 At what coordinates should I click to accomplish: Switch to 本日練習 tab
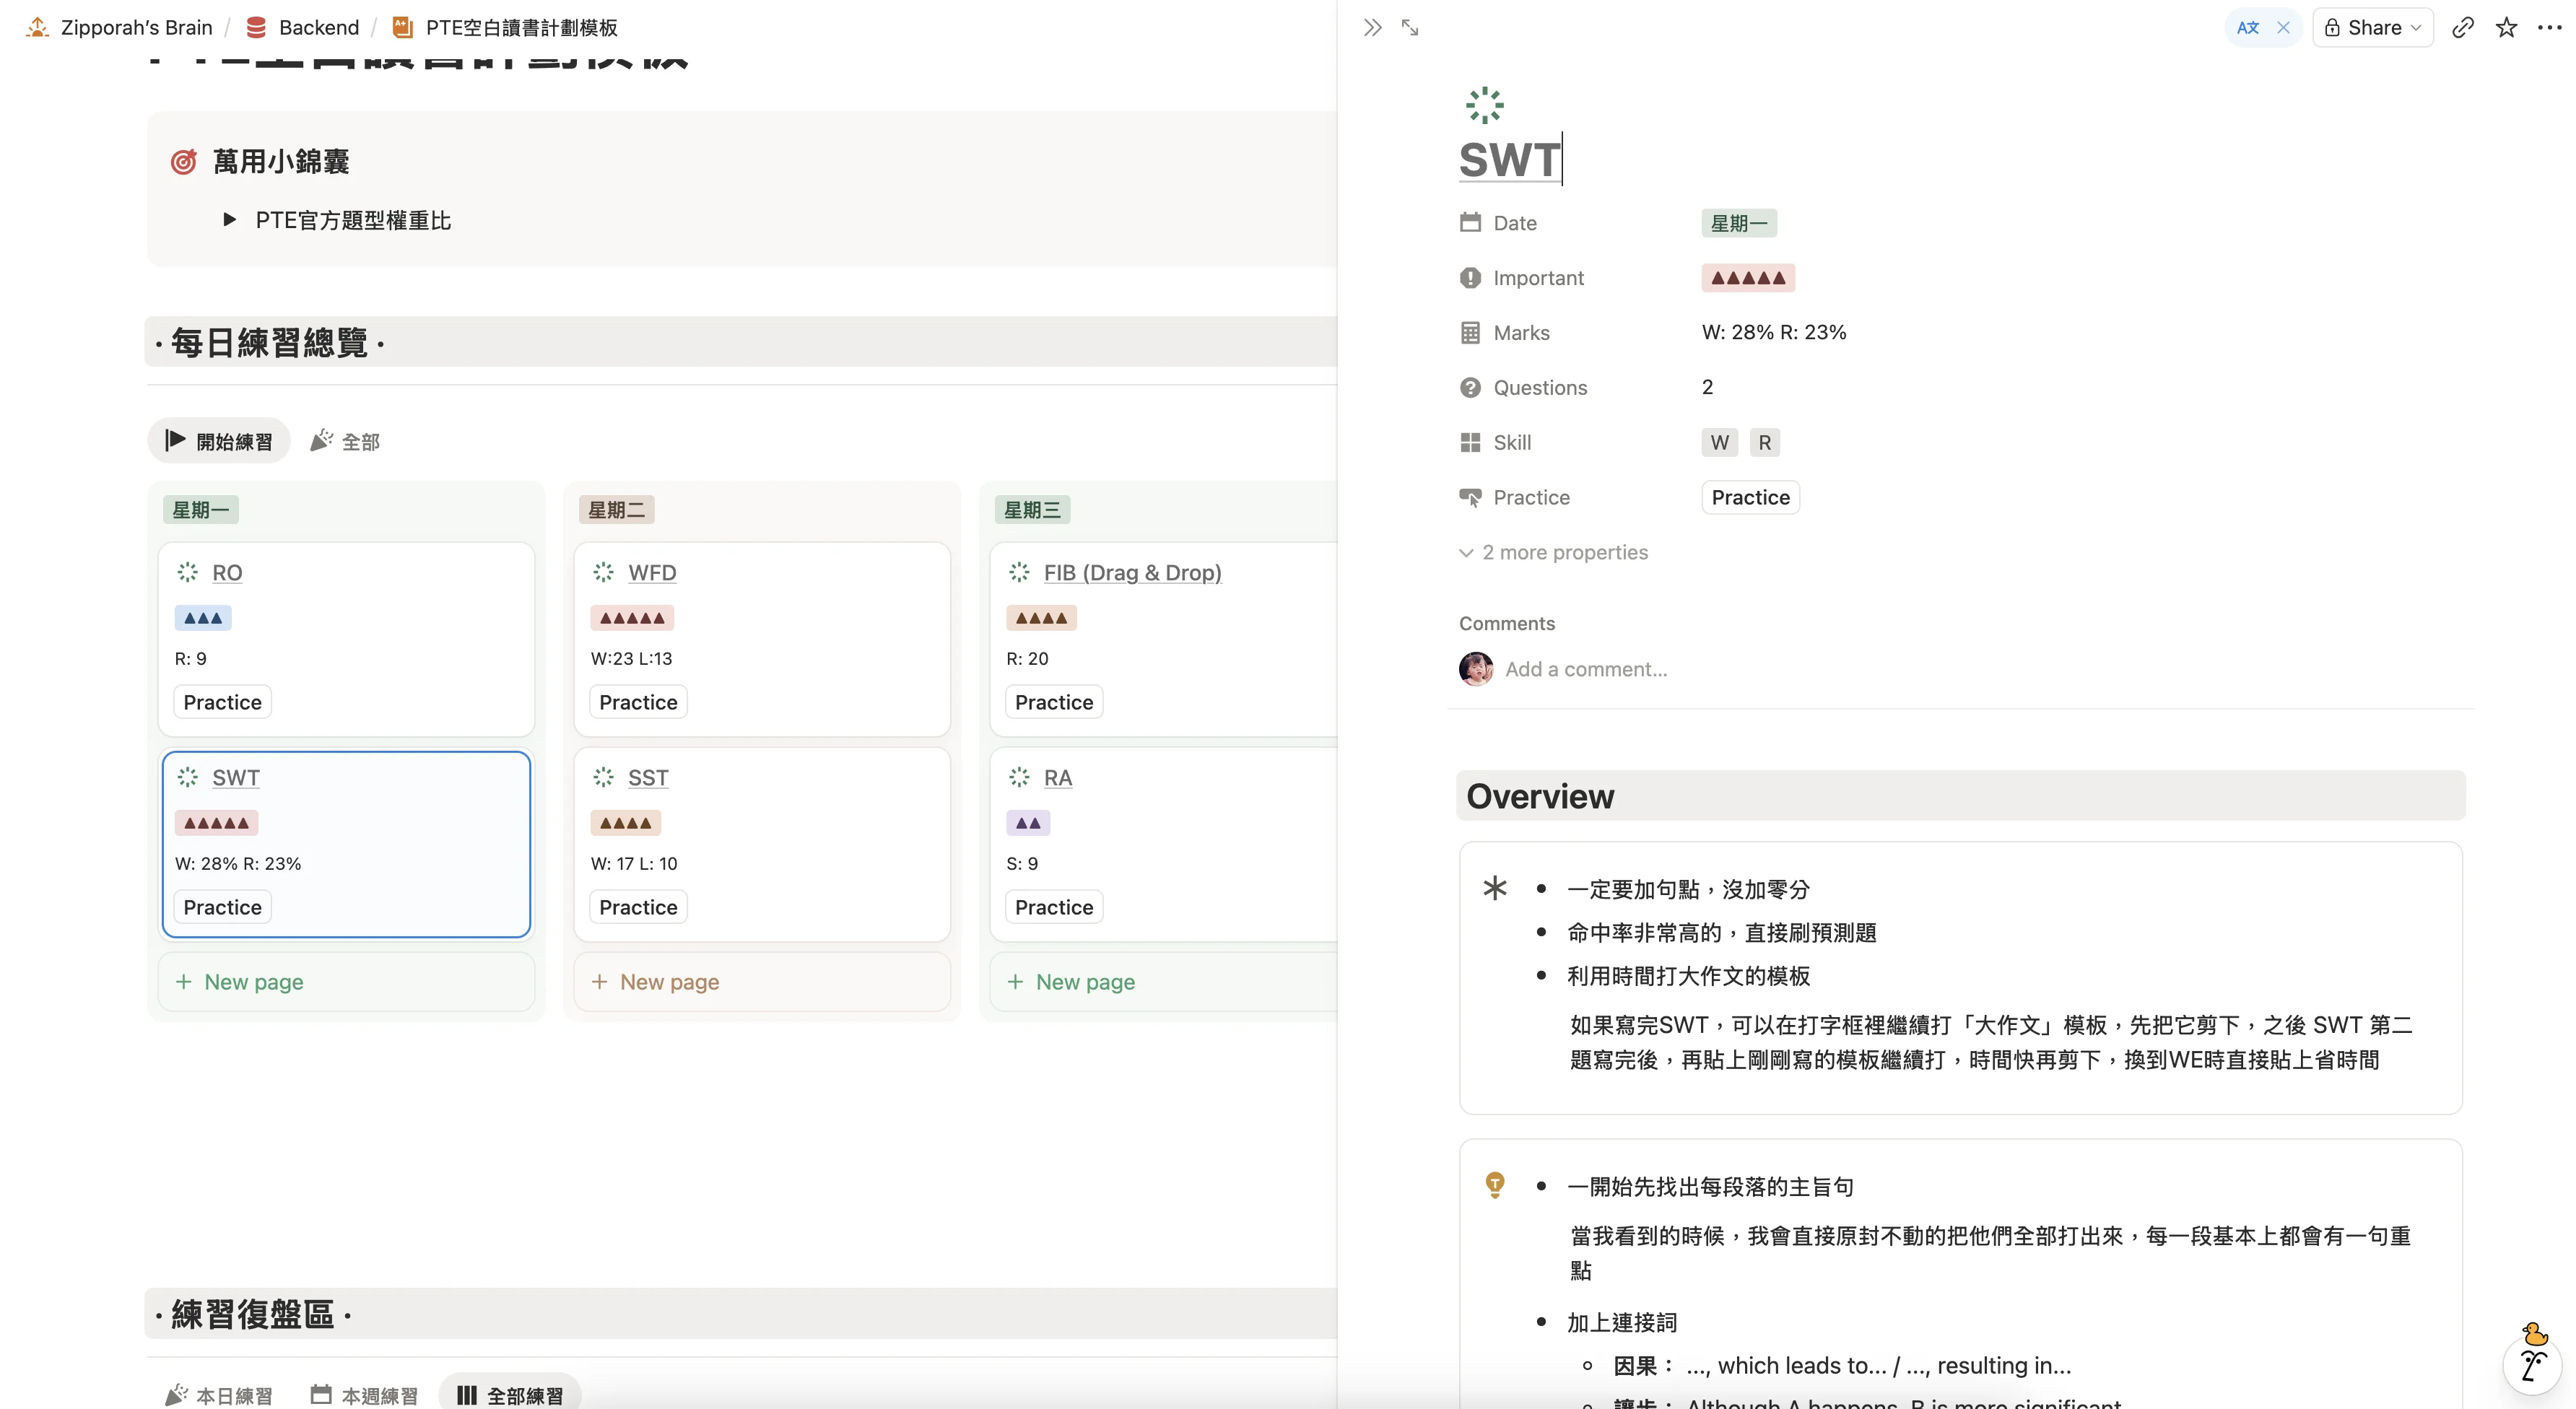(x=219, y=1395)
